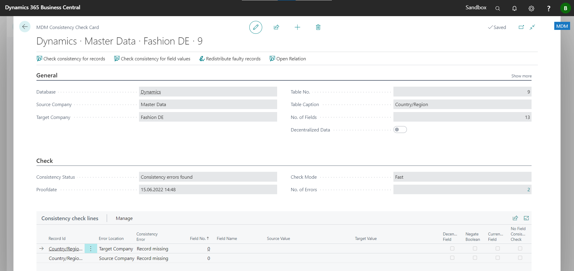Open notifications bell icon
Screen dimensions: 574x271
click(514, 8)
